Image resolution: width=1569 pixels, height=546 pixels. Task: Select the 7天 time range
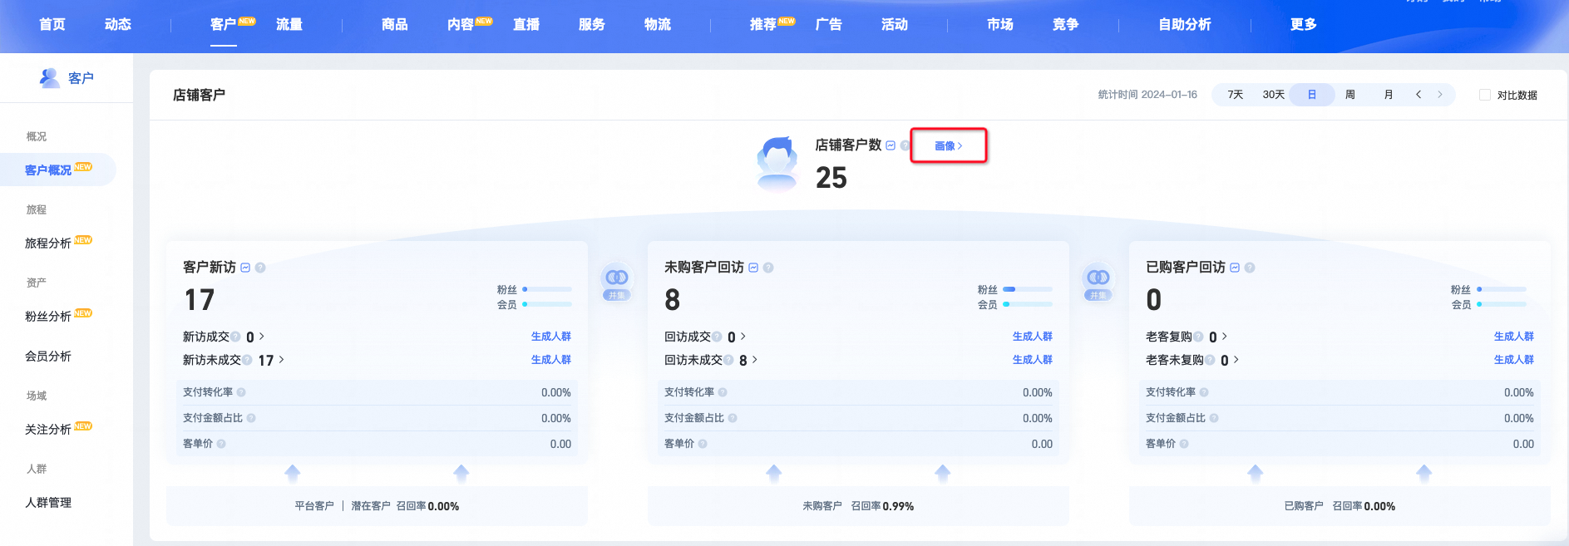tap(1236, 95)
